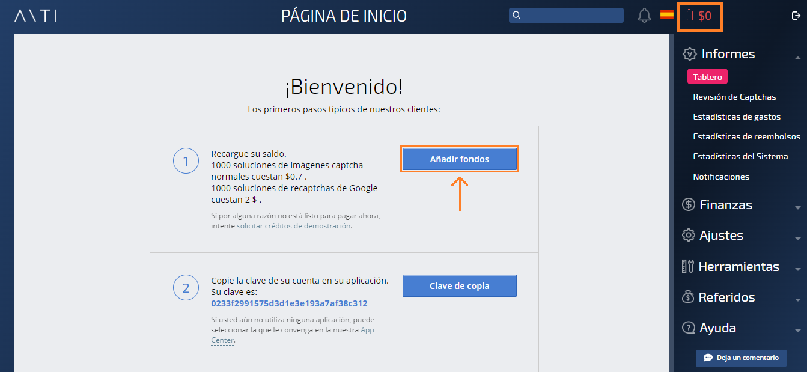
Task: Click the account key 0233f2991575d3d1e3e193a7af38c312
Action: point(289,303)
